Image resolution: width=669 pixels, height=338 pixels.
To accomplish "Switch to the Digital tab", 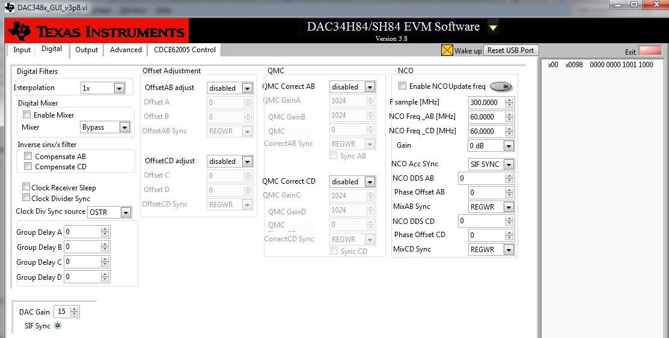I will click(52, 49).
